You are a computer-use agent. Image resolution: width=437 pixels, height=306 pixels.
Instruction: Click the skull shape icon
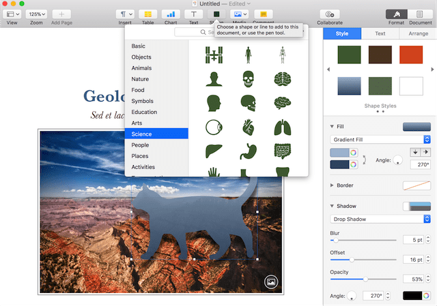248,79
